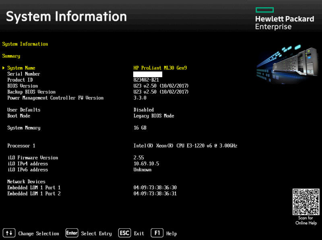Click BIOS Version value U23 v2.50

click(x=161, y=86)
